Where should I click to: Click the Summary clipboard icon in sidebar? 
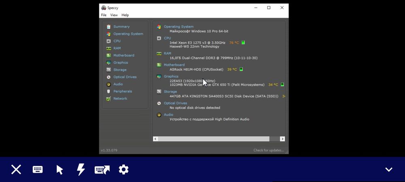click(x=109, y=27)
